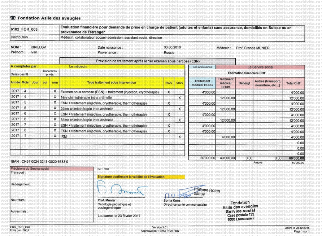Click the "Autres frais :" field label
The height and width of the screenshot is (236, 322).
coord(19,211)
